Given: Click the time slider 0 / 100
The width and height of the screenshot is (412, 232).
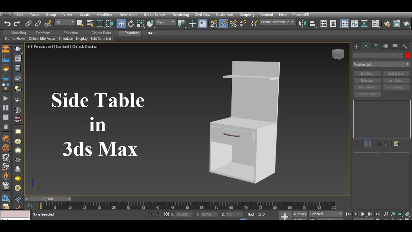Looking at the screenshot, I should click(48, 199).
